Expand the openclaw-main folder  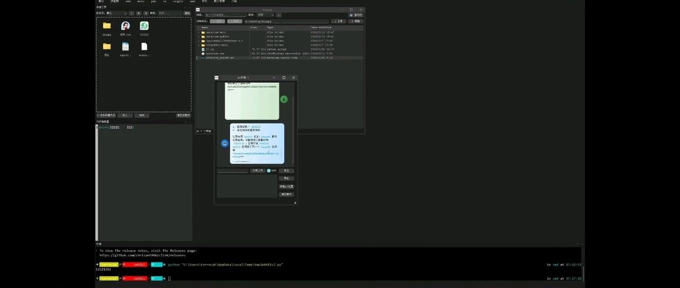click(199, 32)
